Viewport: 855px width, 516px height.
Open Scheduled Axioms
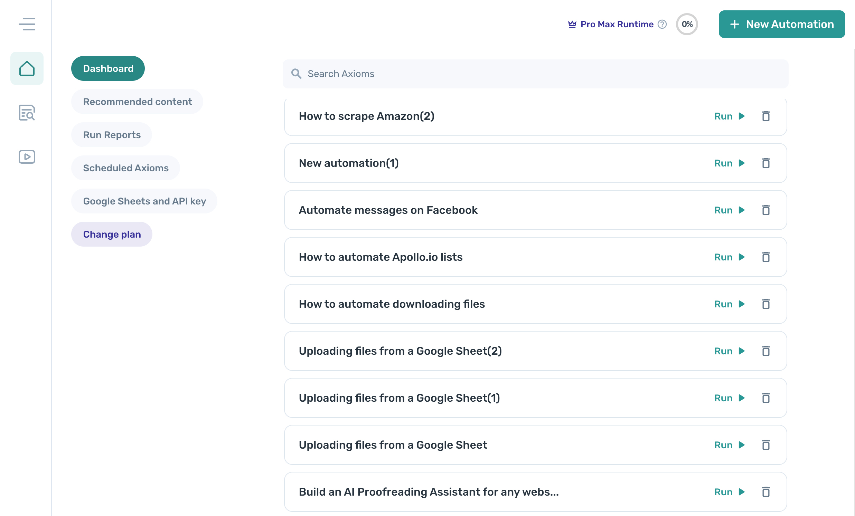coord(125,168)
